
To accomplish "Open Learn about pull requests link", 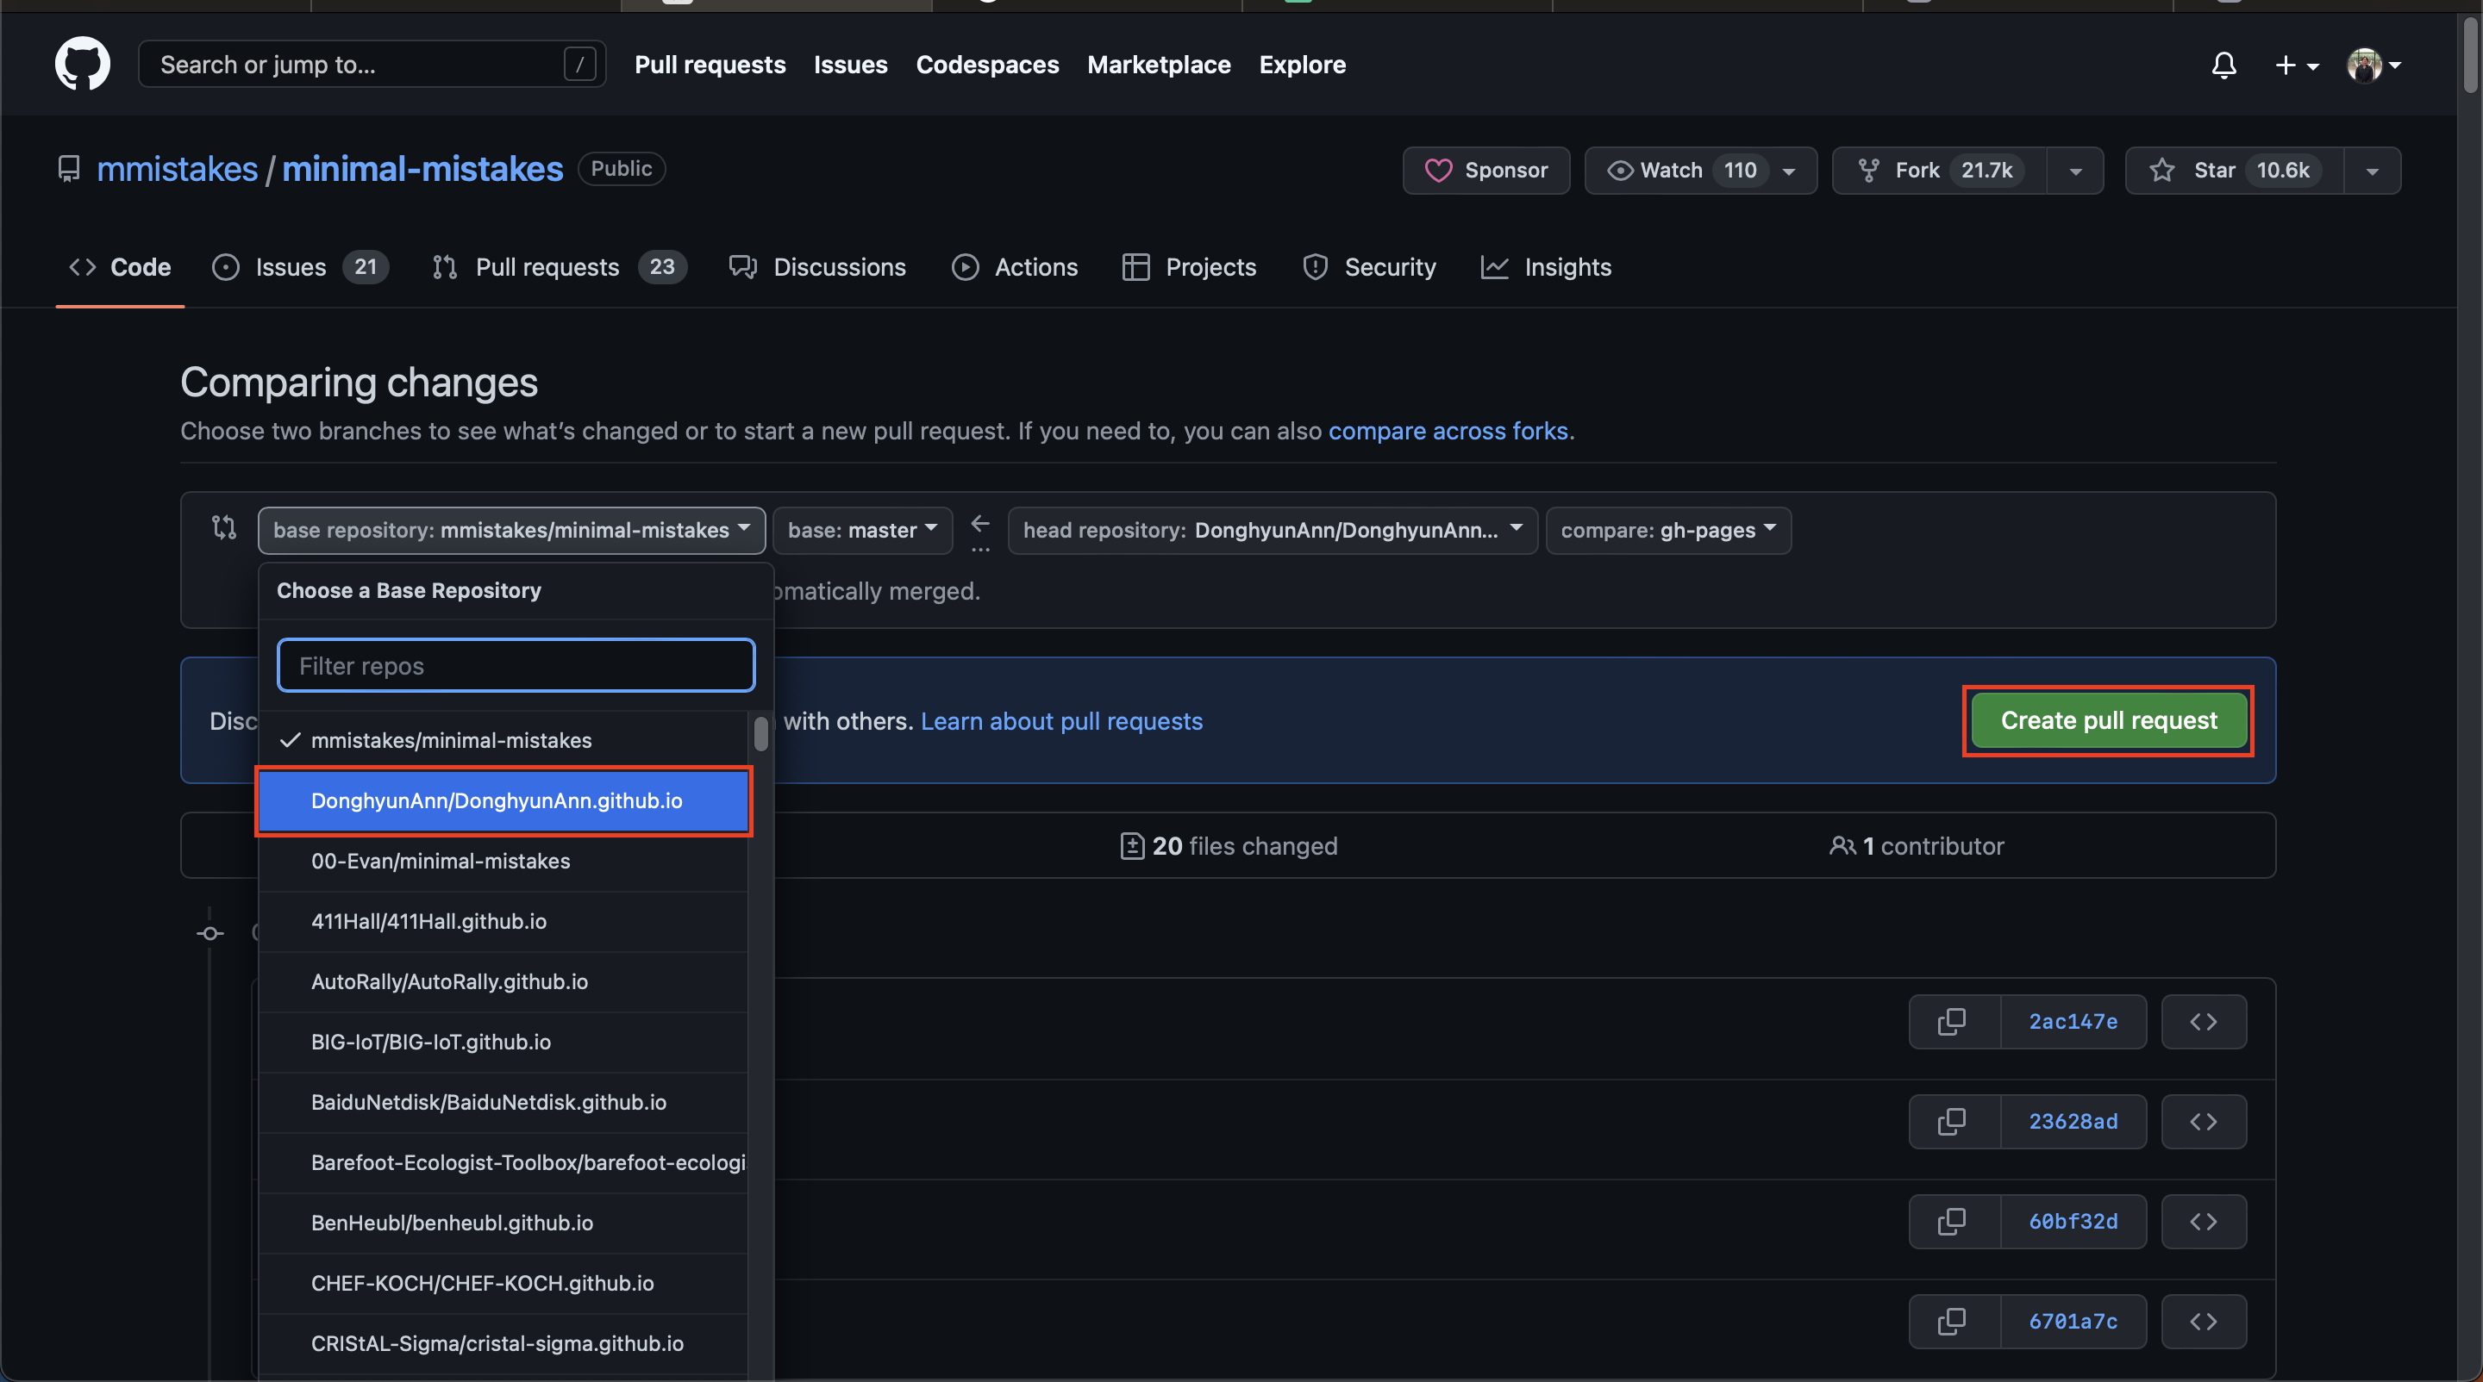I will (x=1061, y=720).
